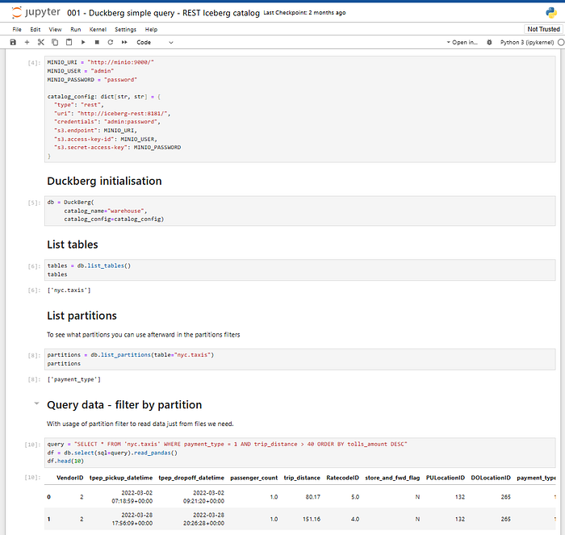Viewport: 565px width, 535px height.
Task: Click the Python logo icon
Action: pos(551,13)
